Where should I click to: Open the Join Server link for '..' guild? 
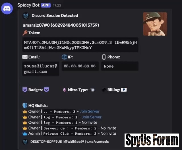[x=90, y=111]
